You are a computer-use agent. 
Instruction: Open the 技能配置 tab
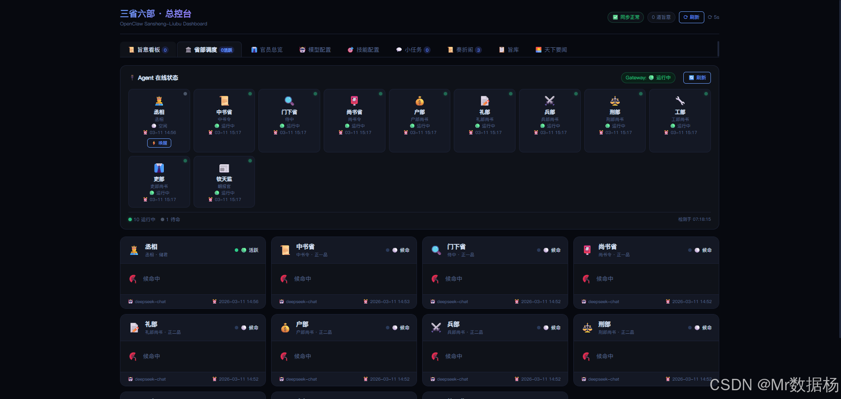[x=363, y=49]
